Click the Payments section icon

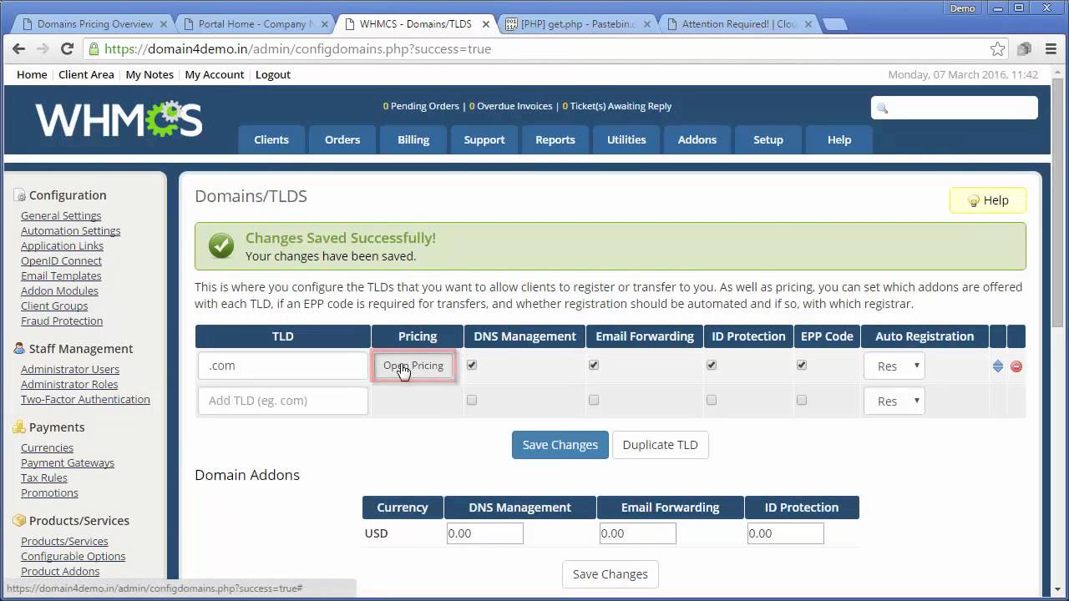click(x=19, y=427)
